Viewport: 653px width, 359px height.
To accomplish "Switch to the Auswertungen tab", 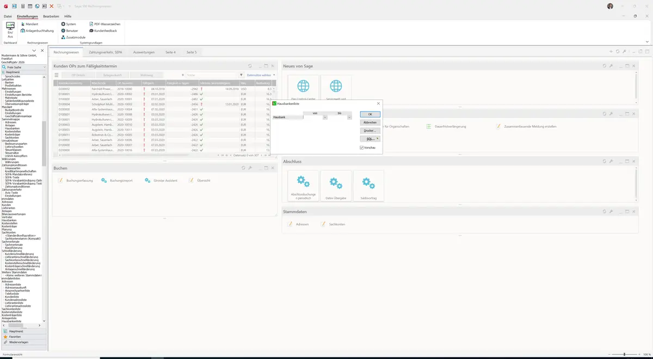I will tap(144, 52).
